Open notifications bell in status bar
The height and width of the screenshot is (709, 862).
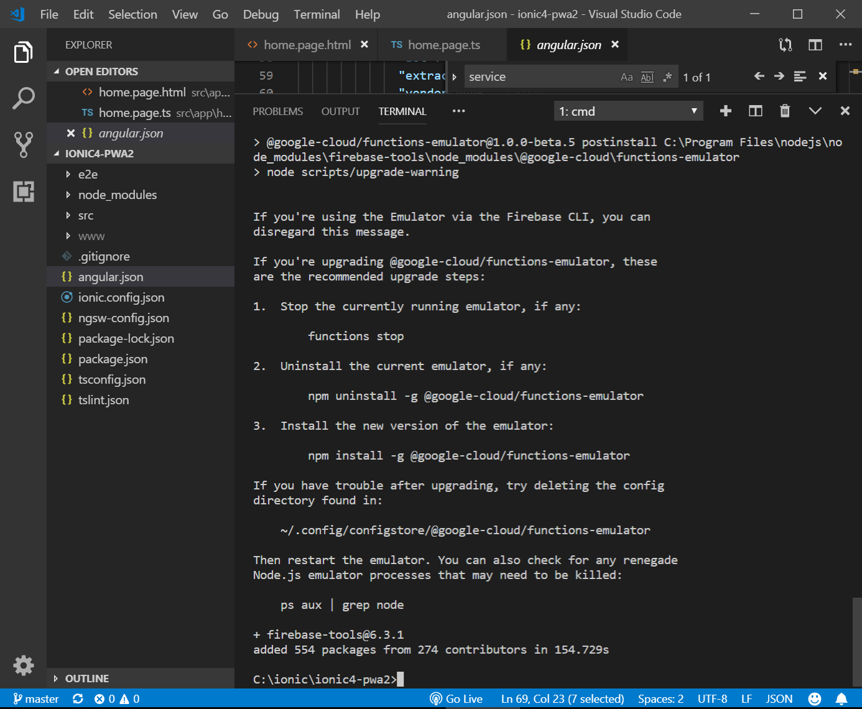pos(841,699)
